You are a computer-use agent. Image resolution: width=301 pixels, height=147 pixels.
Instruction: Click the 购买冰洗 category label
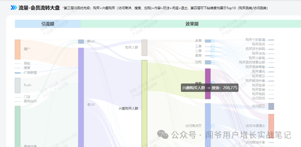pyautogui.click(x=258, y=53)
